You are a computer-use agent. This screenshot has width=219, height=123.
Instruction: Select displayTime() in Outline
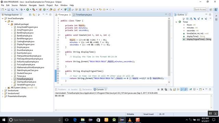point(192,37)
